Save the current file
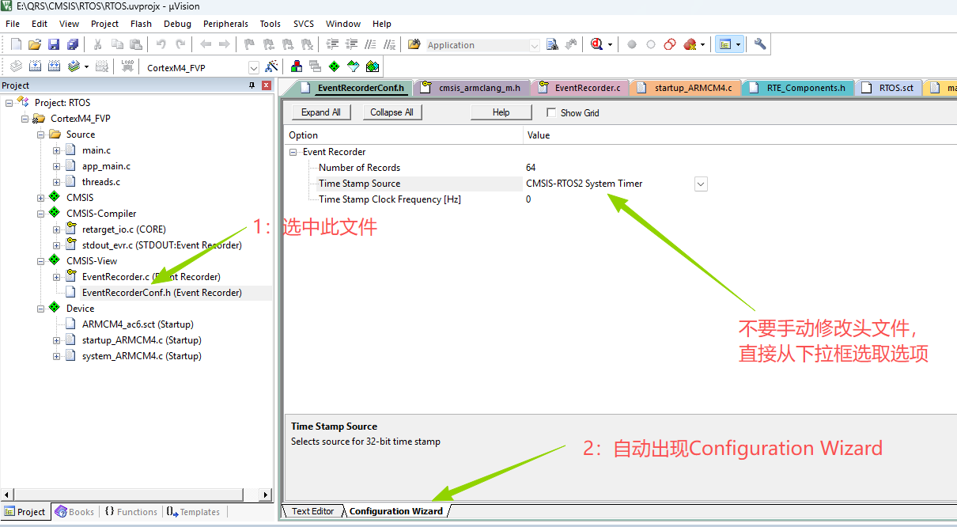The height and width of the screenshot is (527, 957). click(54, 45)
